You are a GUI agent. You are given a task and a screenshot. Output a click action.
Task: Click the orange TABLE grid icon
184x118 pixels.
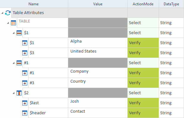point(13,23)
